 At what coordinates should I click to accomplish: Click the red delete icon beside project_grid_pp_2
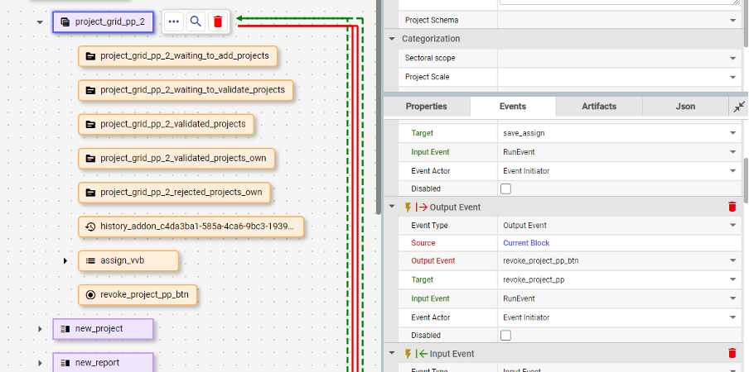tap(217, 22)
